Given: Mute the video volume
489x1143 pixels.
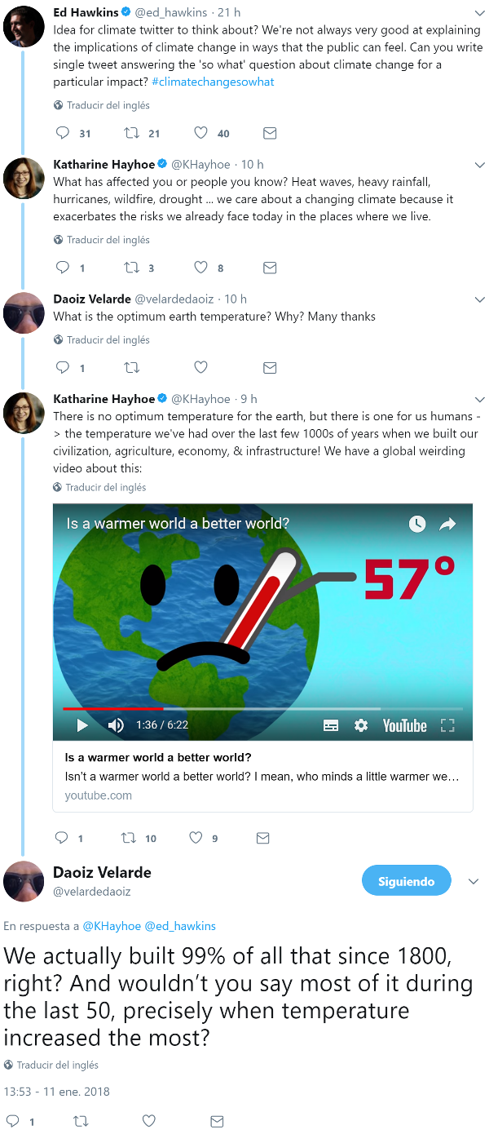Looking at the screenshot, I should pyautogui.click(x=116, y=725).
